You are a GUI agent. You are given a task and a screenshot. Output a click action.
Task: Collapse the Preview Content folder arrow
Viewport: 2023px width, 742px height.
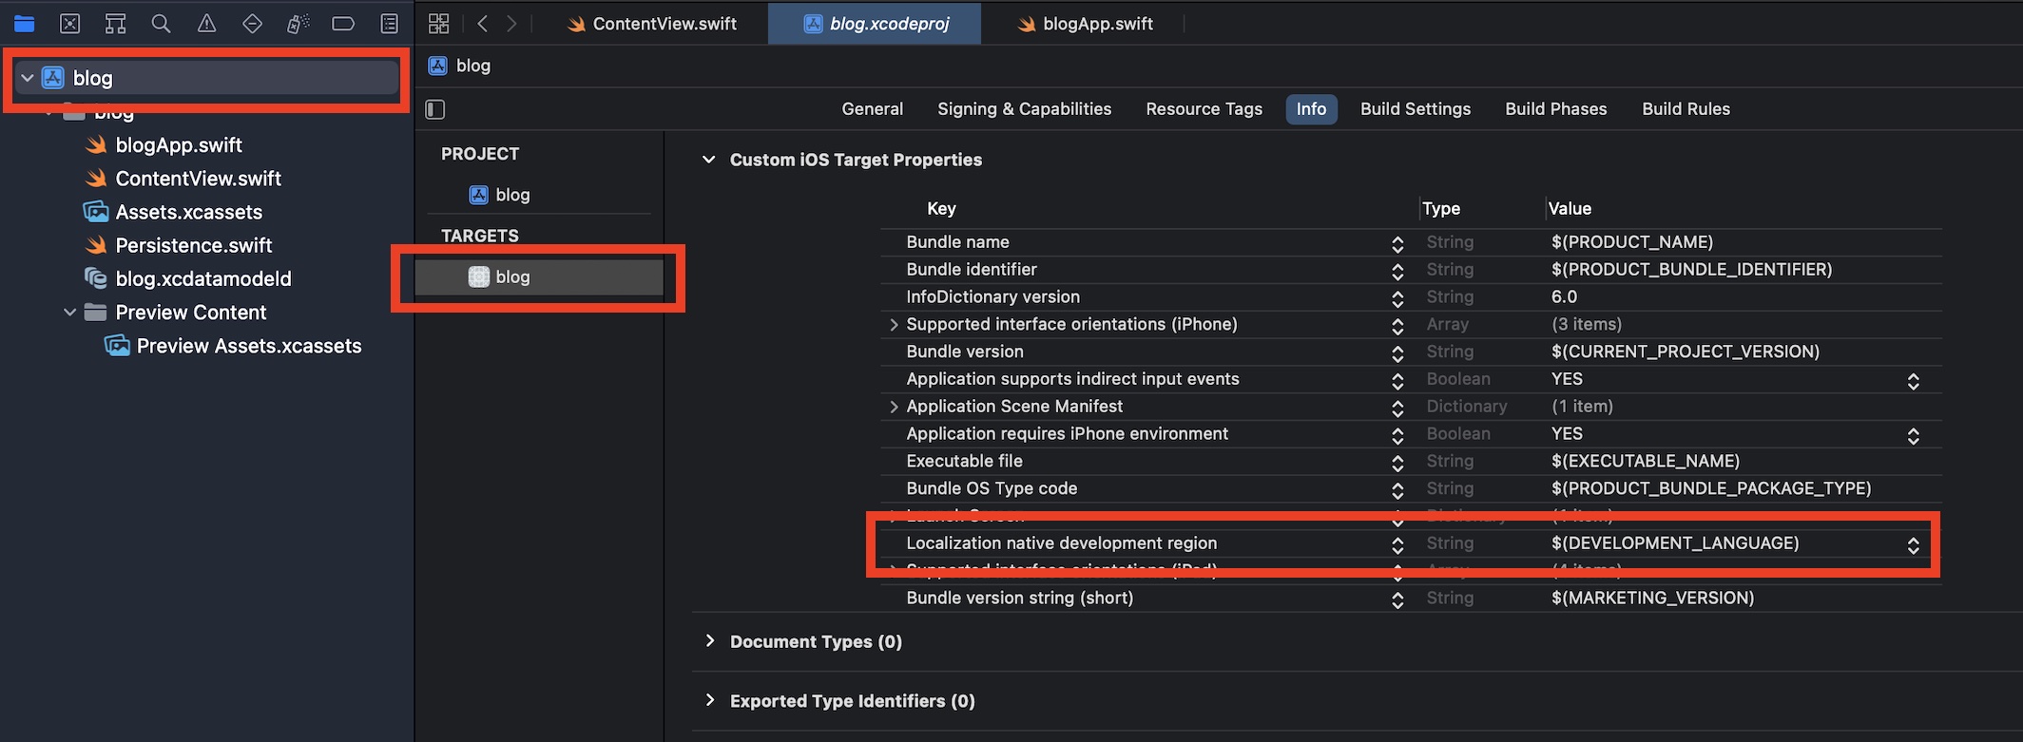tap(69, 313)
